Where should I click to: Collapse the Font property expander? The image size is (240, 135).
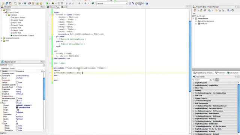1,103
